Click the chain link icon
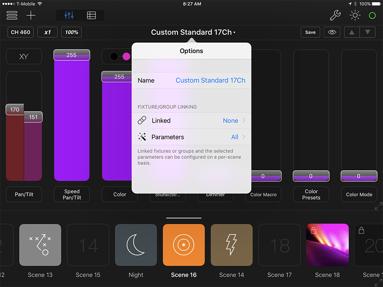 click(142, 120)
